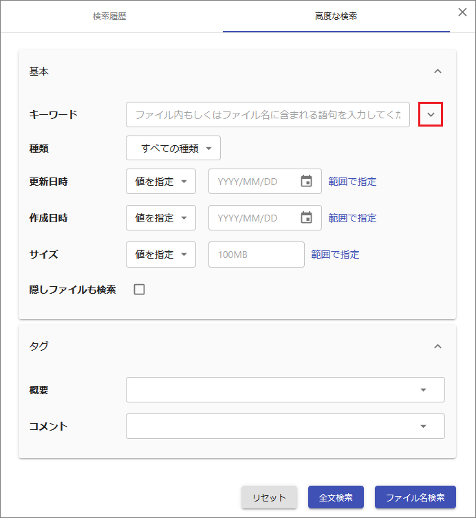This screenshot has width=476, height=518.
Task: Select the 高度な検索 tab
Action: coord(336,16)
